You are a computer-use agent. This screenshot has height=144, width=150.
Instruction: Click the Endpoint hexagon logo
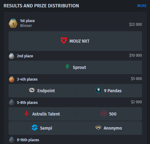(x=32, y=90)
